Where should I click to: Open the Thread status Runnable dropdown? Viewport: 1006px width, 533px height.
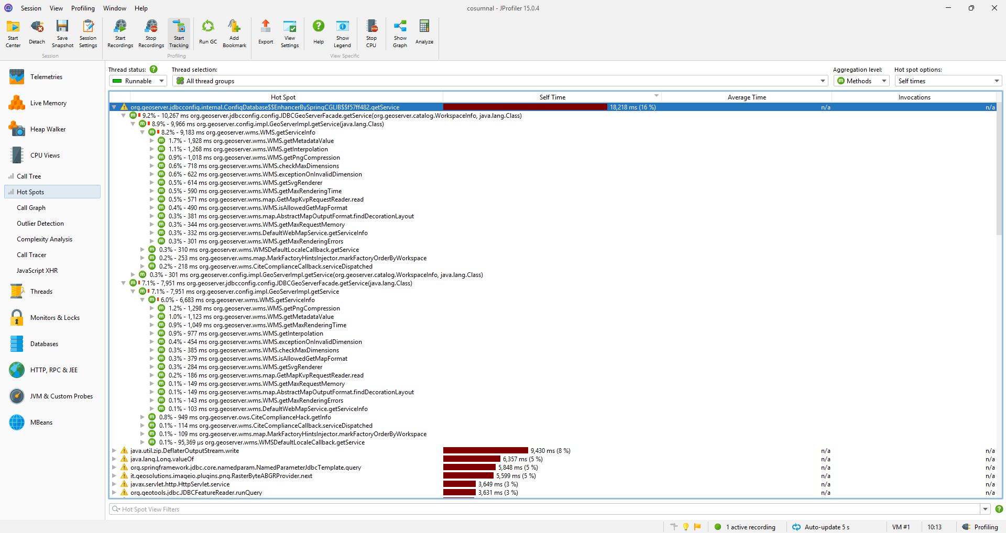point(138,81)
